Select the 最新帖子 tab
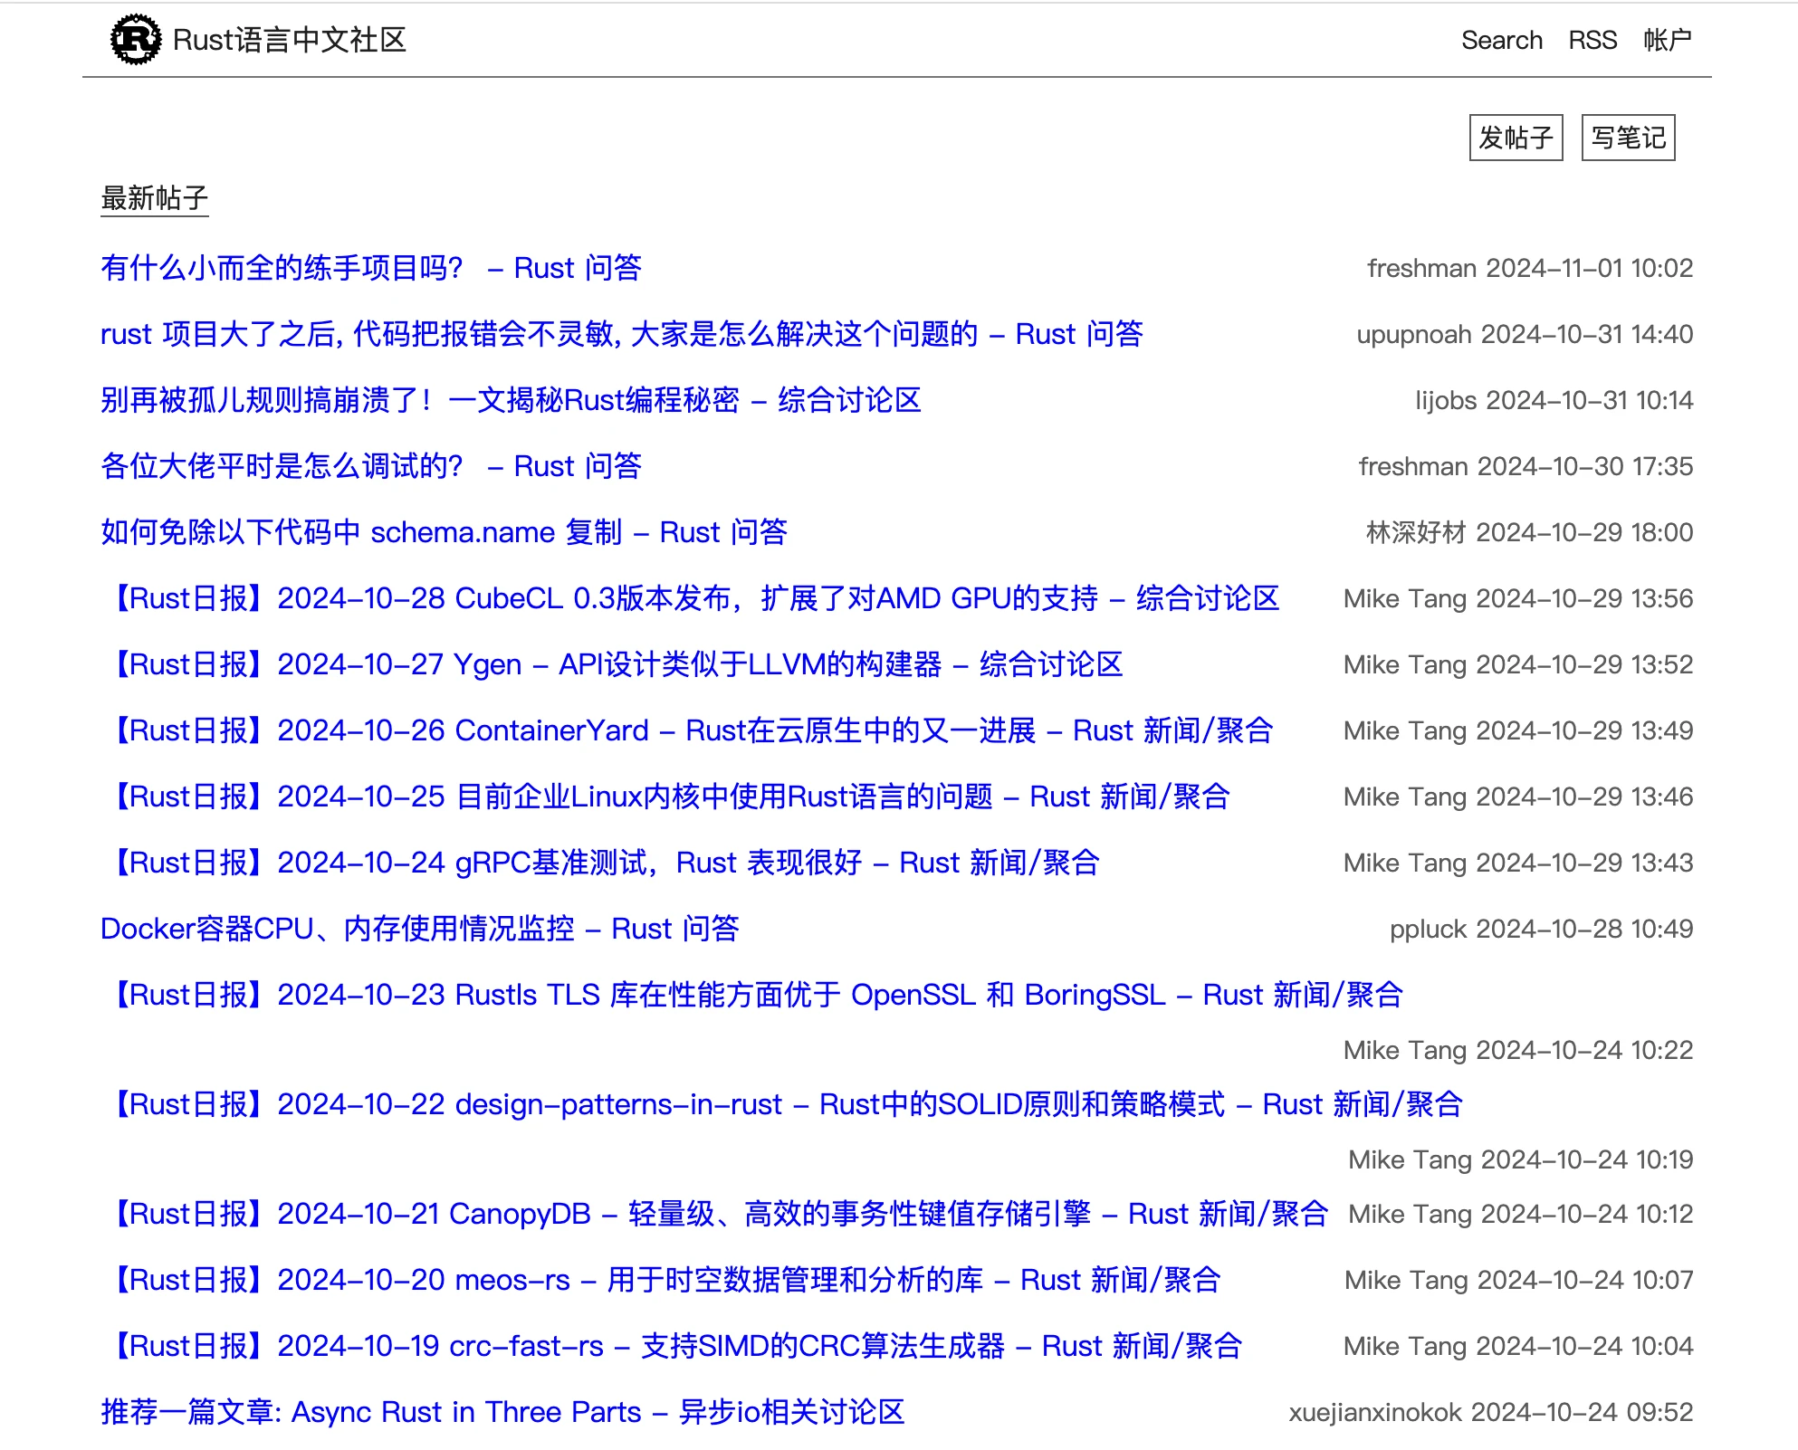Screen dimensions: 1798x1450 pos(154,198)
